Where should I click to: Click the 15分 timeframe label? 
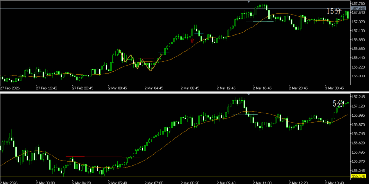pos(333,11)
